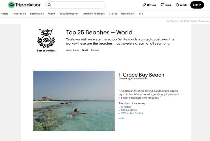Screen dimensions: 210x141
Task: Go to Things to do
Action: pos(19,14)
